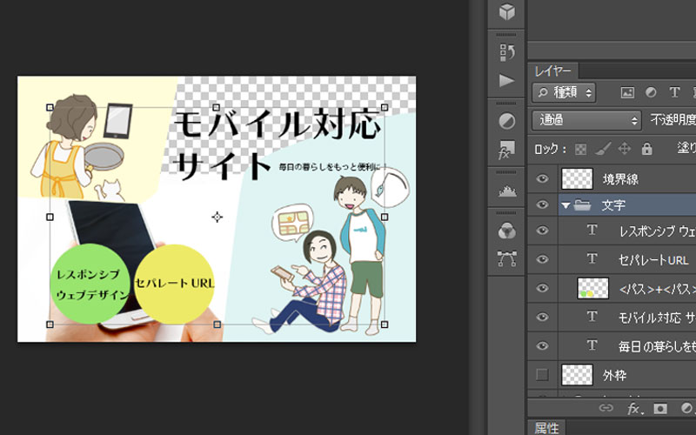Viewport: 696px width, 435px height.
Task: Click the transform center reference point
Action: click(217, 217)
